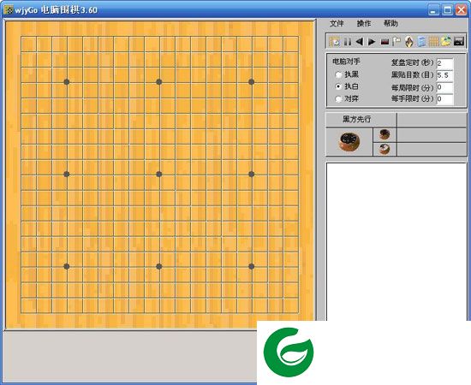Viewport: 471px width, 385px height.
Task: Click the dark red stop square icon
Action: click(385, 42)
